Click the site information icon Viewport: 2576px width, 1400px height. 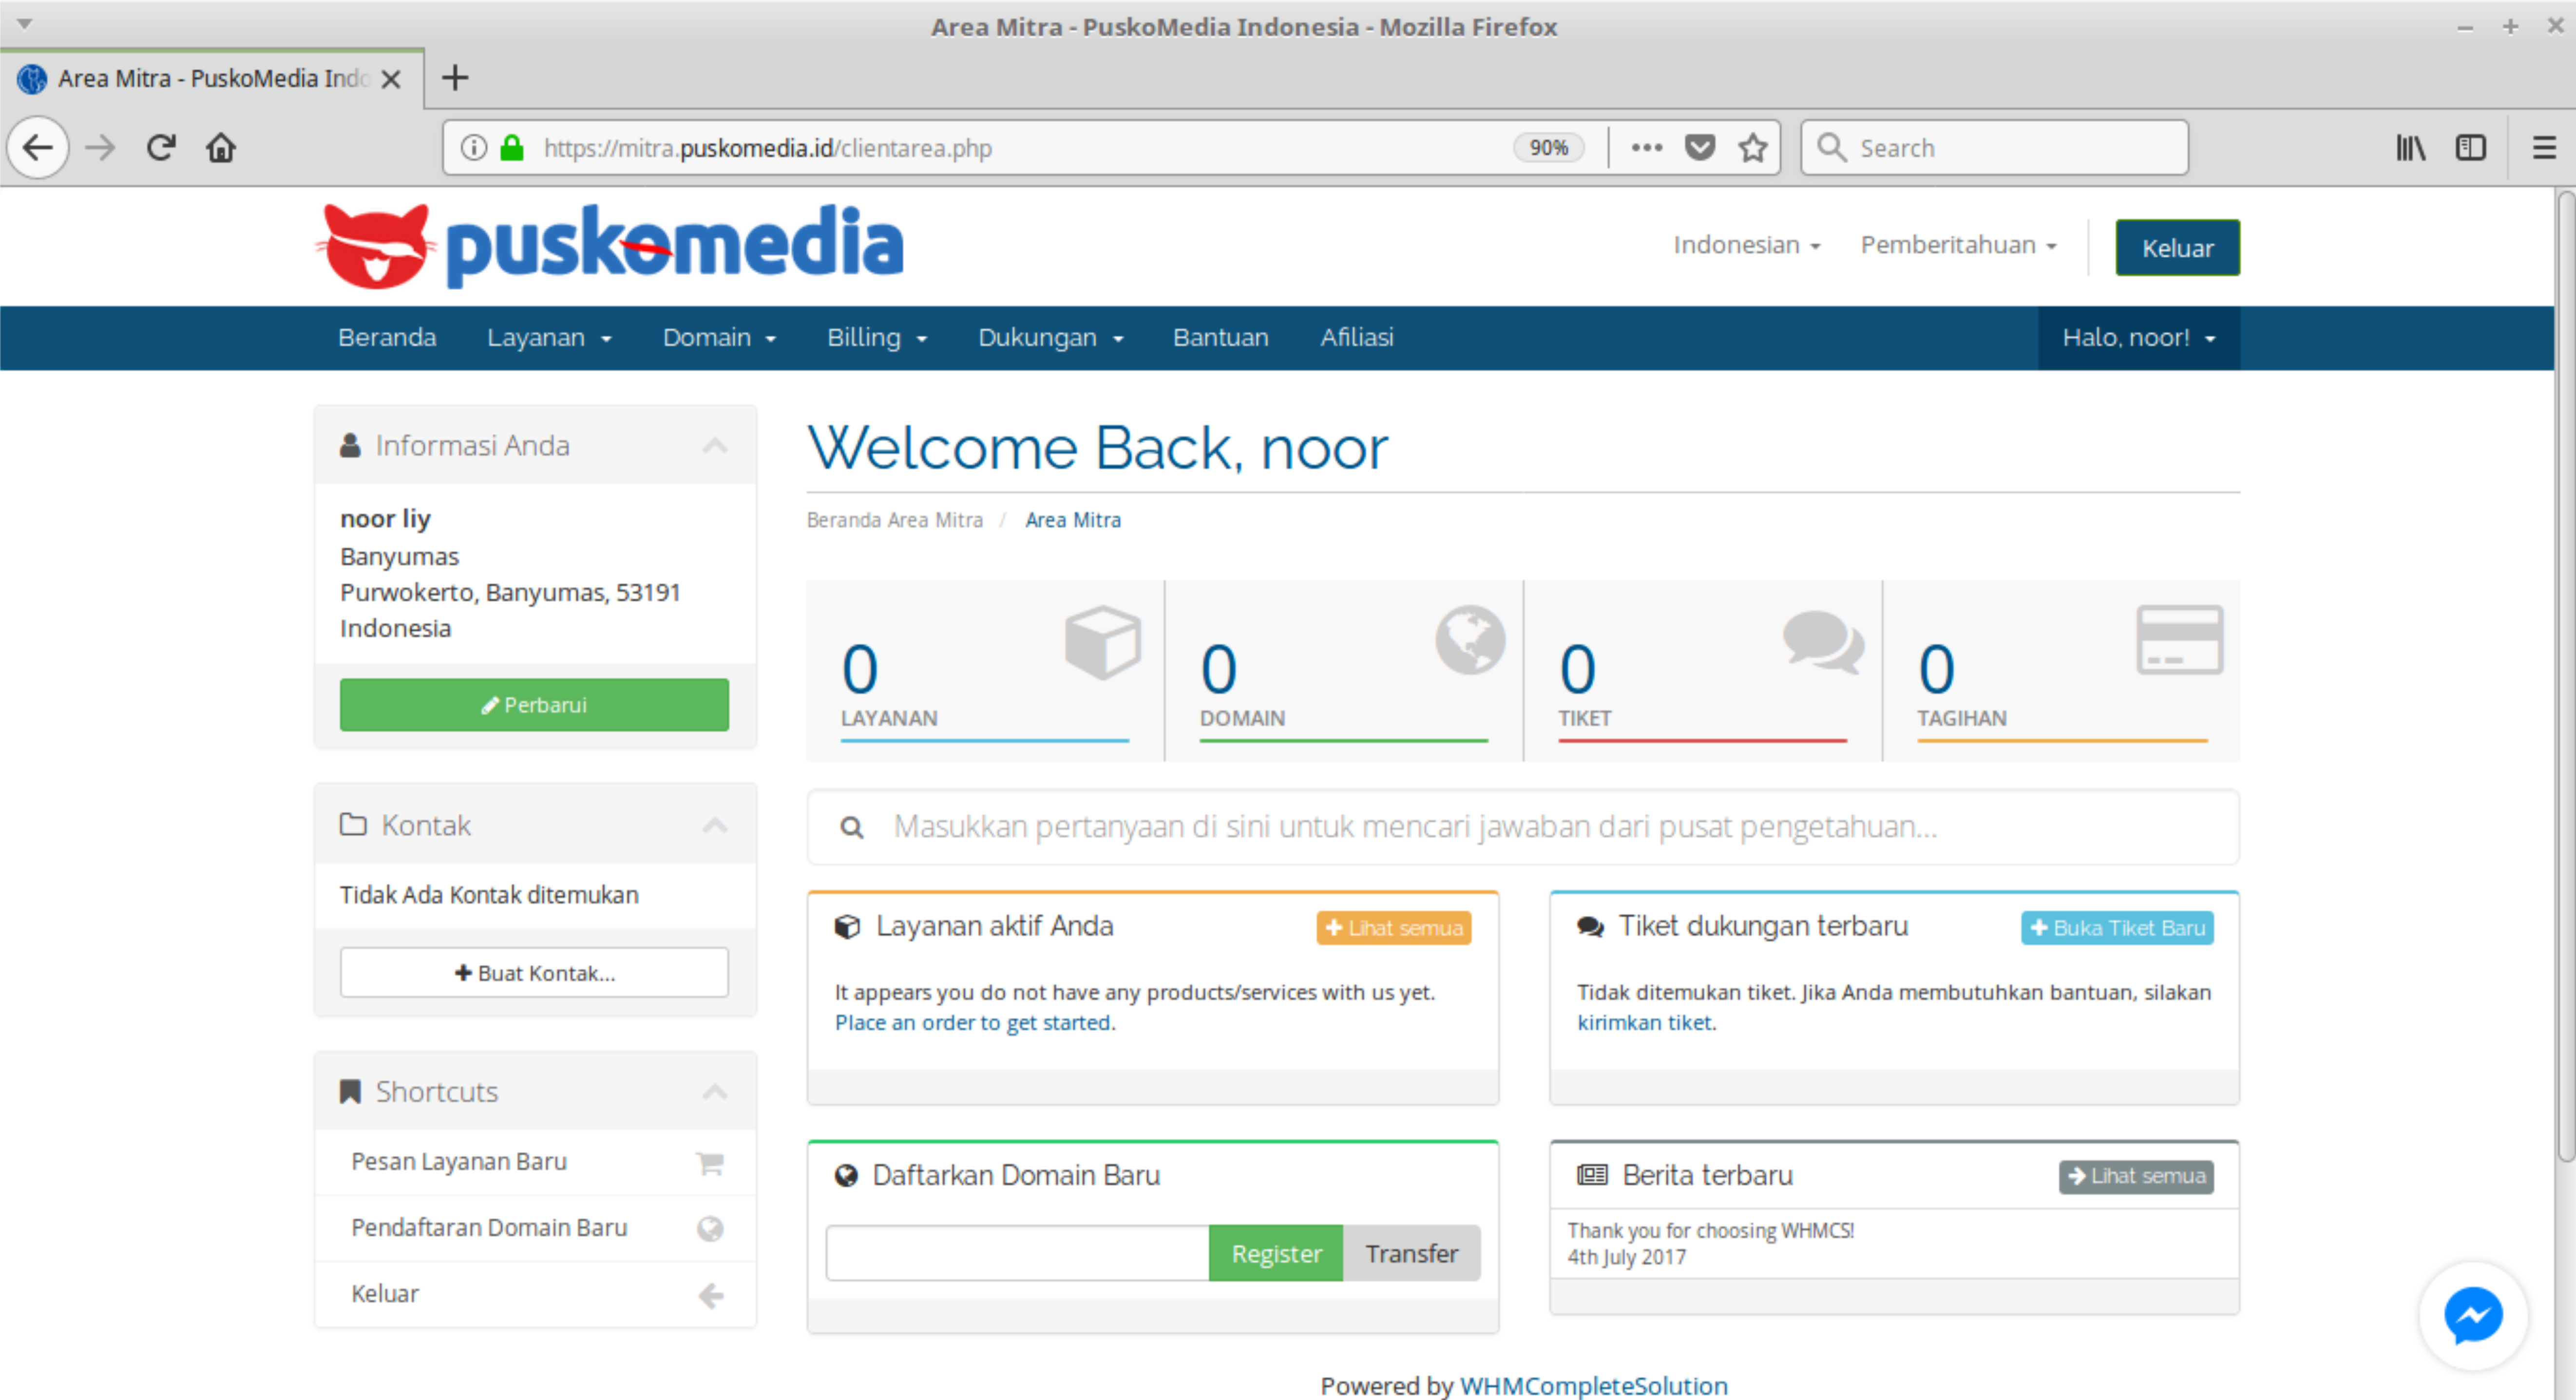(x=474, y=148)
